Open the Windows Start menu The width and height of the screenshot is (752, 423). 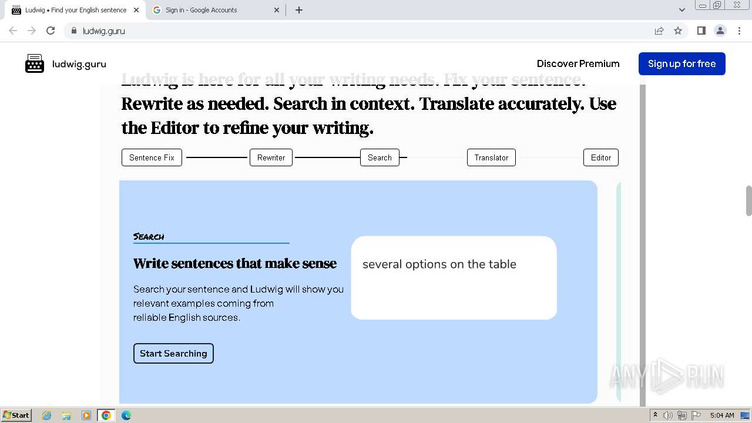[x=16, y=415]
